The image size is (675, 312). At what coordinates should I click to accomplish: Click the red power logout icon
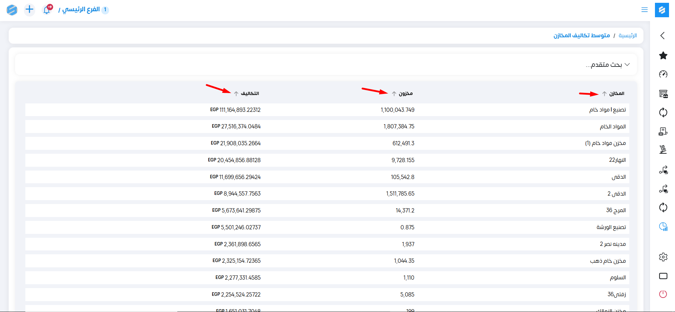[x=663, y=294]
